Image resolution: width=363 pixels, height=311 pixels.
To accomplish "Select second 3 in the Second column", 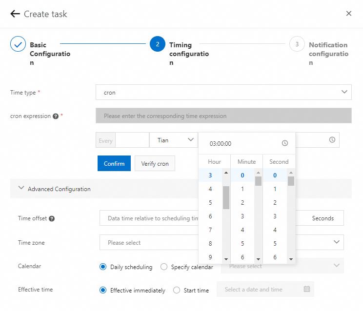I will [x=275, y=216].
